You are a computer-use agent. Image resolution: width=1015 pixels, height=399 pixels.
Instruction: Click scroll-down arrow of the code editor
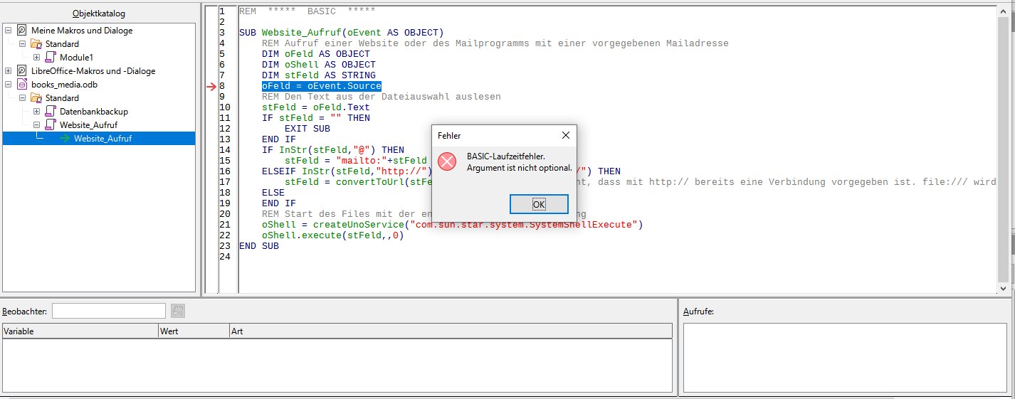[x=1004, y=289]
